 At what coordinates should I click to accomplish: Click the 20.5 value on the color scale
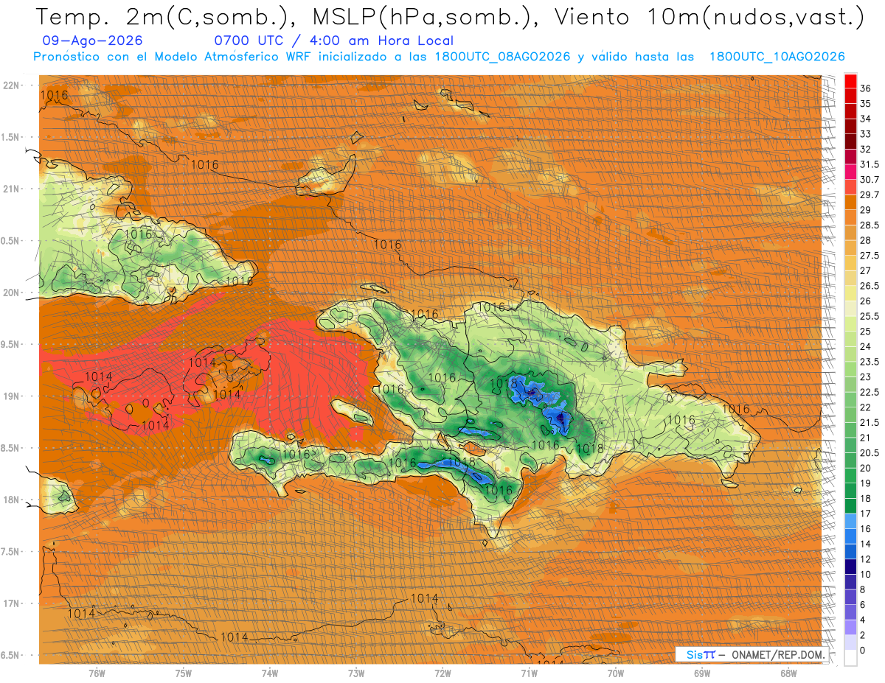coord(870,452)
